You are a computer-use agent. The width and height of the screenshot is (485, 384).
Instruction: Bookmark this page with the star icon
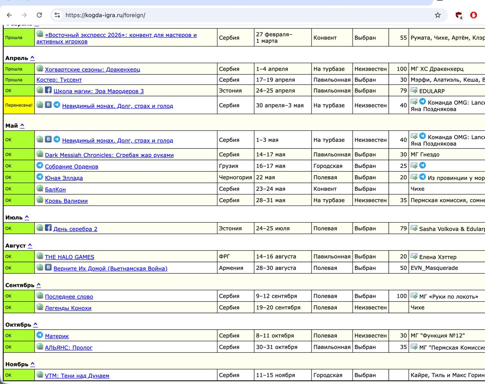pyautogui.click(x=438, y=15)
